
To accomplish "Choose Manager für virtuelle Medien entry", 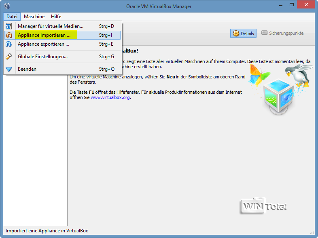I will [62, 26].
